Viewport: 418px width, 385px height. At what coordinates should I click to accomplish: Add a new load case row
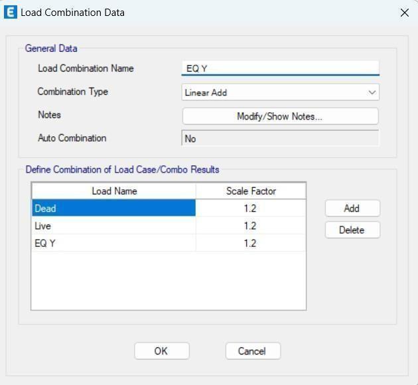(x=352, y=208)
